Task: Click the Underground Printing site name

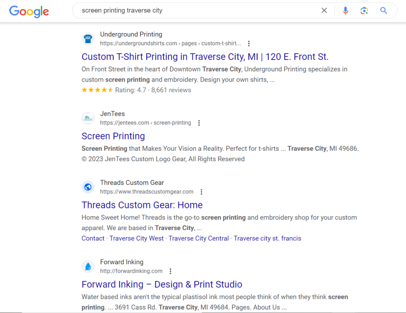Action: 131,34
